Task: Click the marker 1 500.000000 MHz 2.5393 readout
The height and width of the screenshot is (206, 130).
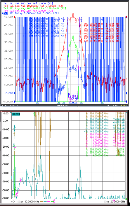Action: pyautogui.click(x=105, y=114)
